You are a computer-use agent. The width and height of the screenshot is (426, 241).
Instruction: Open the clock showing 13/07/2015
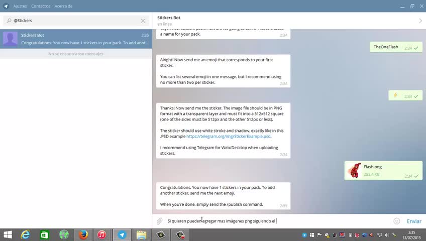point(411,235)
